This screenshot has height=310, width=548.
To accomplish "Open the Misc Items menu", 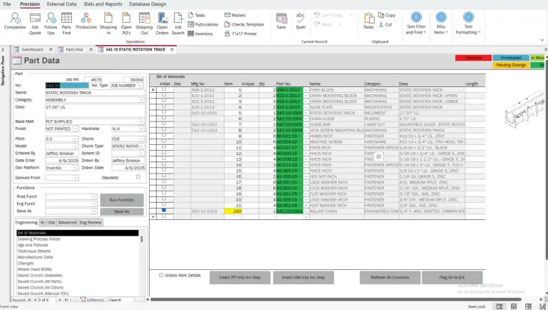I will tap(441, 24).
